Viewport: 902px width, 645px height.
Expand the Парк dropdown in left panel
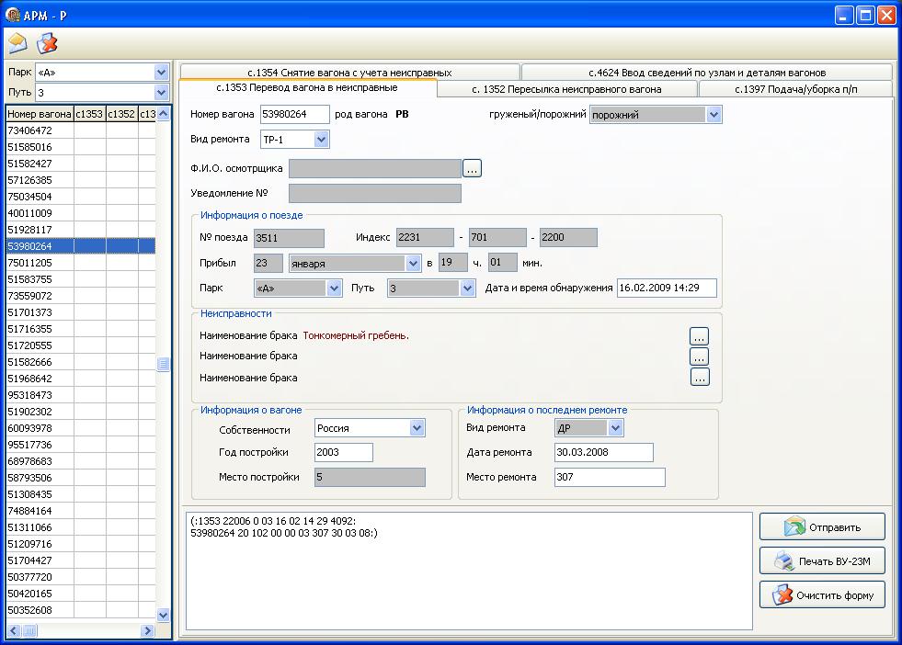tap(161, 73)
